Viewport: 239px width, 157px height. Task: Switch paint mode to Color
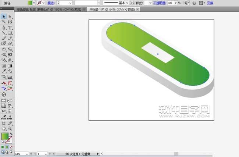coord(3,147)
